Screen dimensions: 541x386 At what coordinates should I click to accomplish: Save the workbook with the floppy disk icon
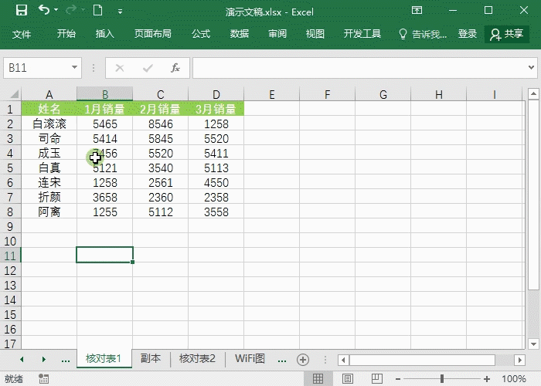coord(22,10)
